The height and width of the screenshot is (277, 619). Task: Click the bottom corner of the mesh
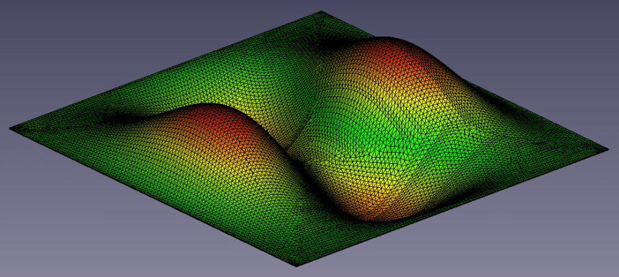pos(296,266)
